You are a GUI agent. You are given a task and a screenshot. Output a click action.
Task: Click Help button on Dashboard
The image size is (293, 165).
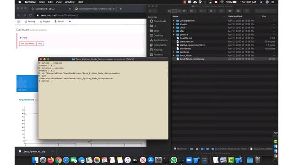click(x=40, y=44)
